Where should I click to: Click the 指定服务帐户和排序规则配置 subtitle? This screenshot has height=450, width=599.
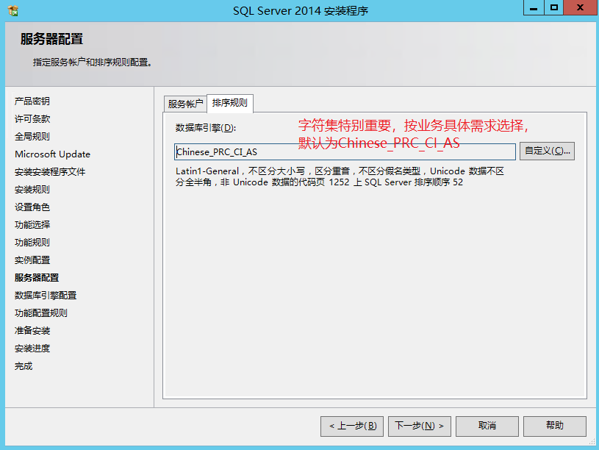pyautogui.click(x=93, y=63)
